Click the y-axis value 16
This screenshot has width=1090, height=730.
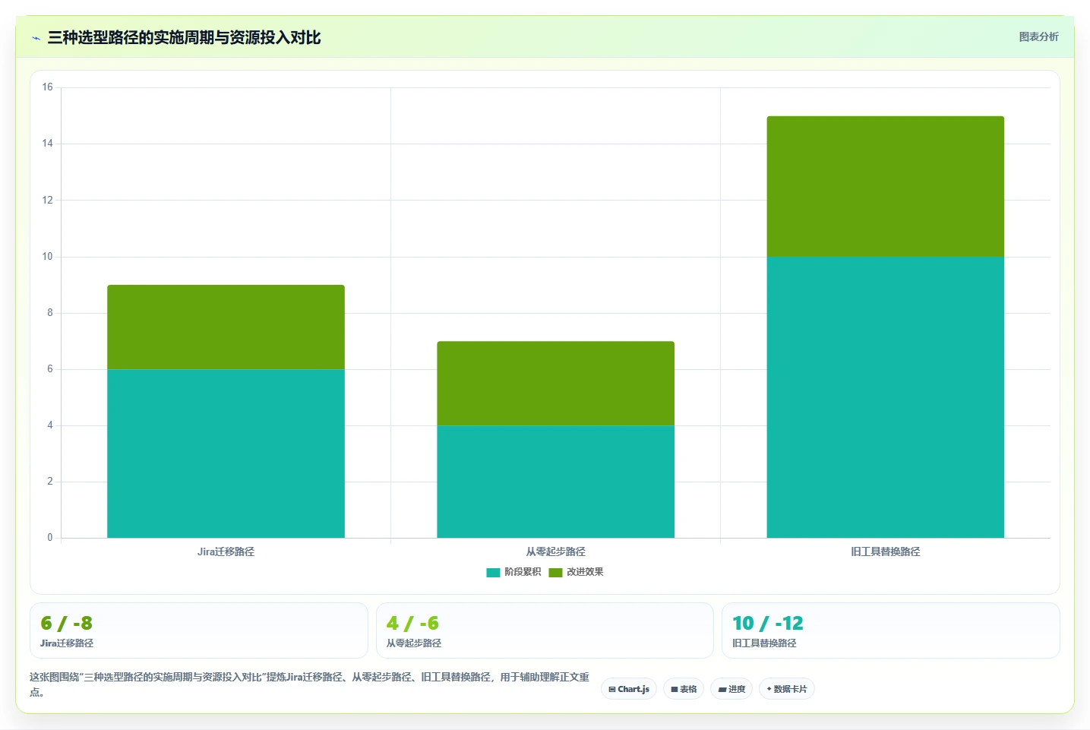[x=47, y=87]
